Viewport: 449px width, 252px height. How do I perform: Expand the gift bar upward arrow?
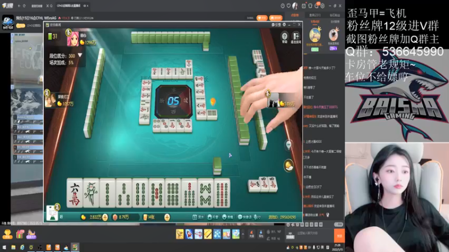click(243, 234)
